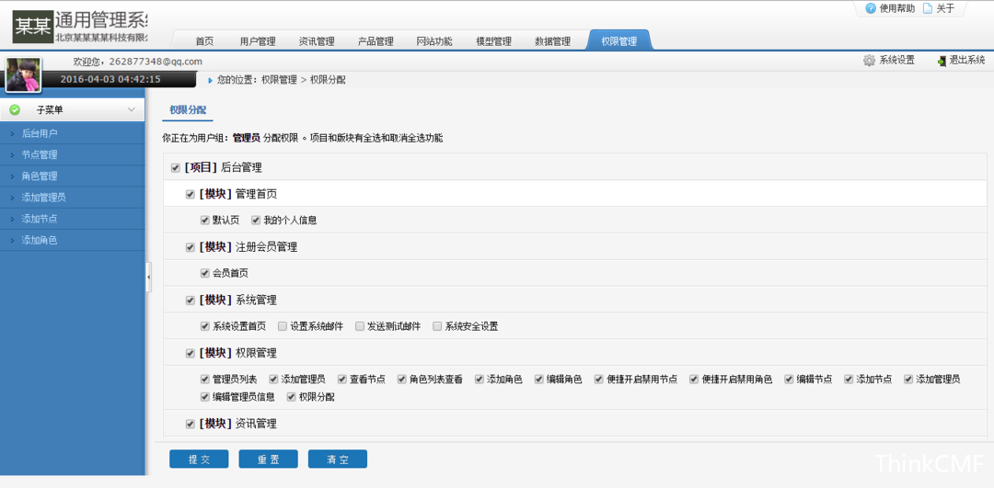Select the 权限分配 content tab heading
Image resolution: width=994 pixels, height=488 pixels.
(x=188, y=109)
